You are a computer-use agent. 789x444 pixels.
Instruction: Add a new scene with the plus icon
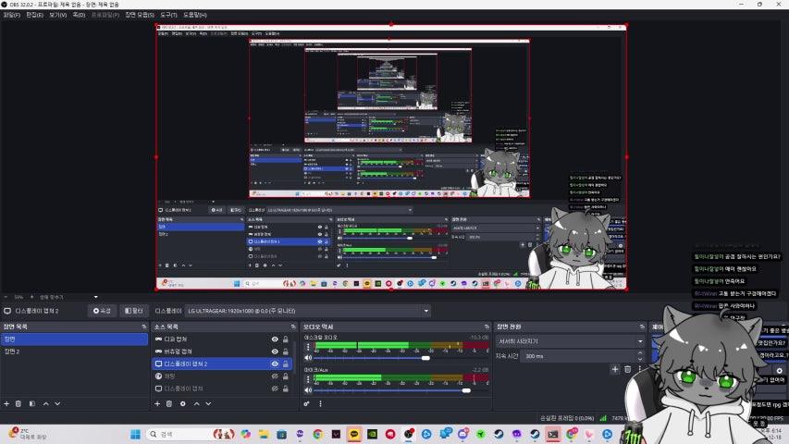coord(6,403)
